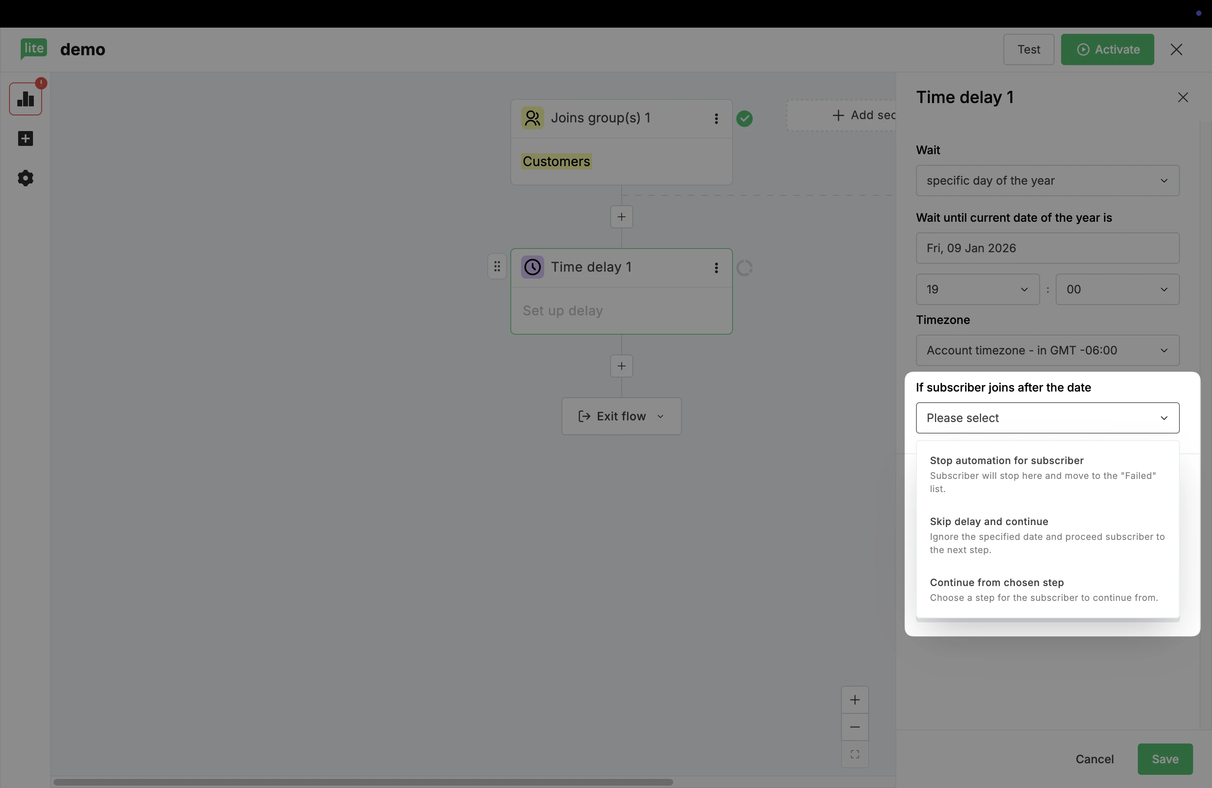Open the dashboard chart icon in sidebar
Image resolution: width=1212 pixels, height=788 pixels.
pos(26,99)
